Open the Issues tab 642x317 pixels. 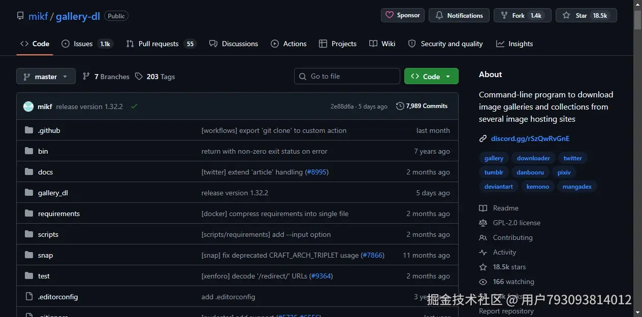[x=87, y=44]
